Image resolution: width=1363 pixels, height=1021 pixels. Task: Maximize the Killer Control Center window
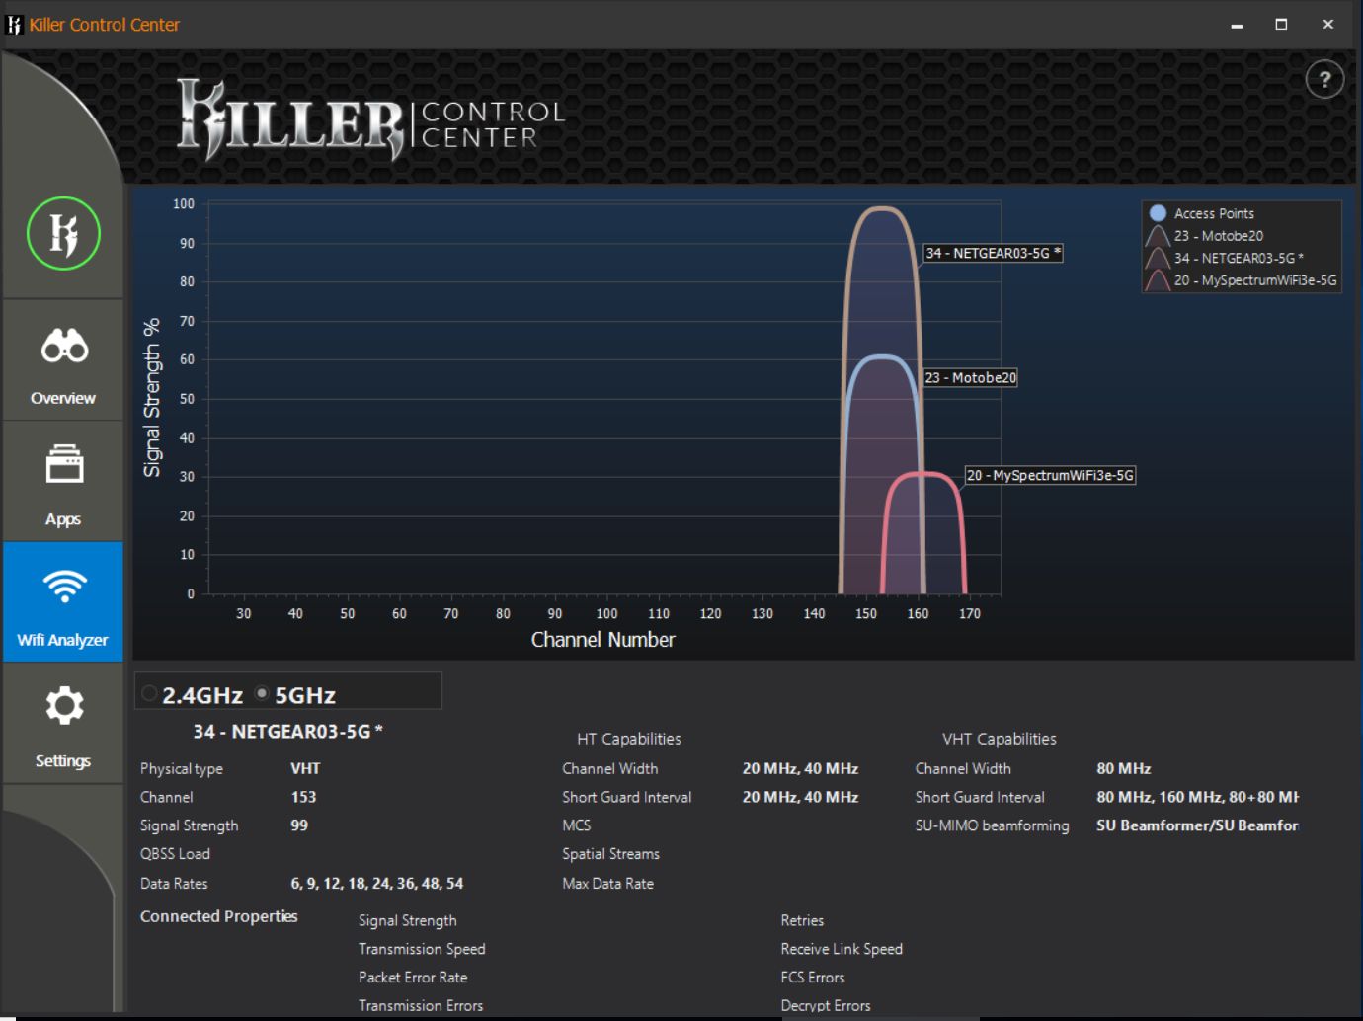pos(1281,25)
